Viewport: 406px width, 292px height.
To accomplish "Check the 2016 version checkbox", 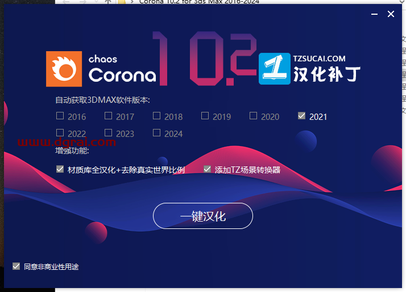I will [x=60, y=116].
